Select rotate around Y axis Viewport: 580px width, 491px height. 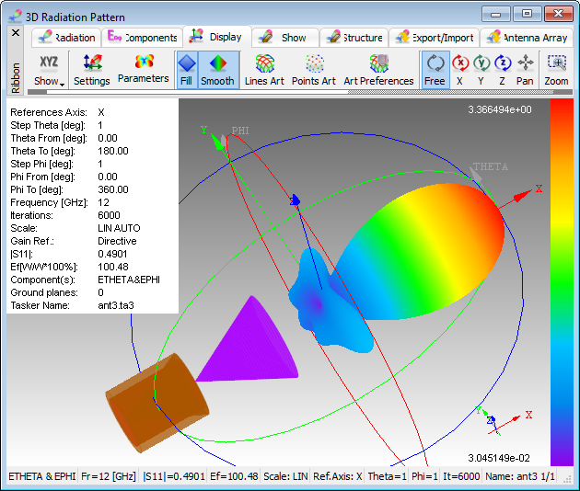coord(481,70)
